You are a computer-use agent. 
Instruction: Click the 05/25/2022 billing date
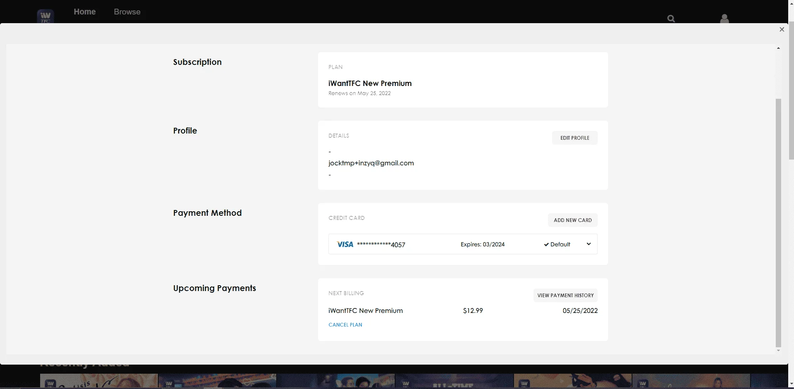tap(580, 310)
